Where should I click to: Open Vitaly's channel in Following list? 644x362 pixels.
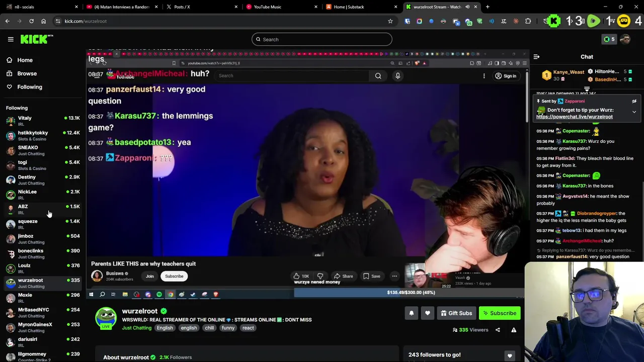(43, 121)
